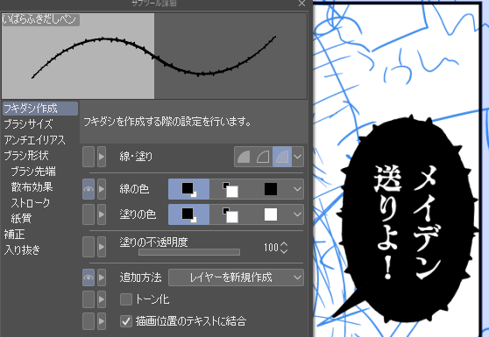
Task: Expand the arrow beside 描画位置のテキストに結合
Action: click(x=102, y=321)
